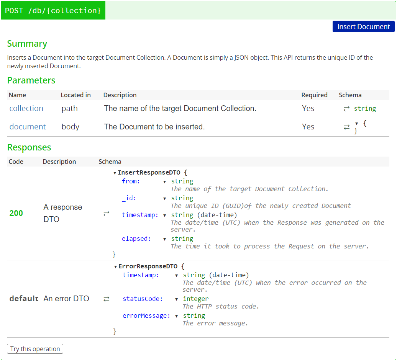Collapse the statusCode property triangle
The height and width of the screenshot is (361, 397).
[177, 299]
